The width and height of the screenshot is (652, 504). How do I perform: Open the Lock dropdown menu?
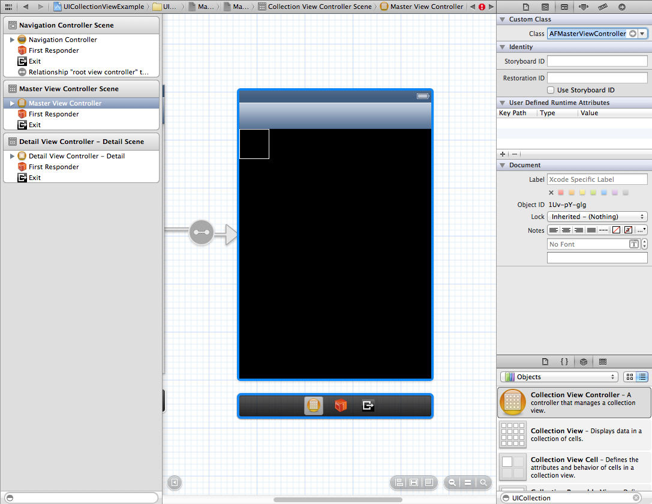[597, 217]
